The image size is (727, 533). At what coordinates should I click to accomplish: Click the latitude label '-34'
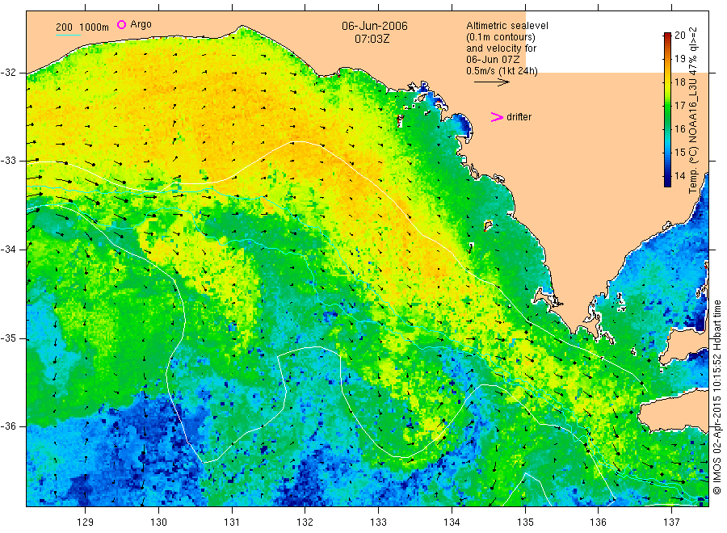point(8,250)
